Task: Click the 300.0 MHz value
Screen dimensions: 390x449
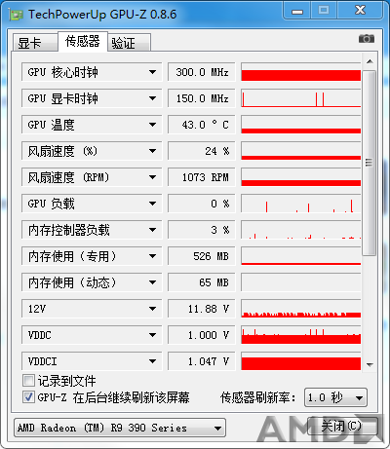Action: 202,72
